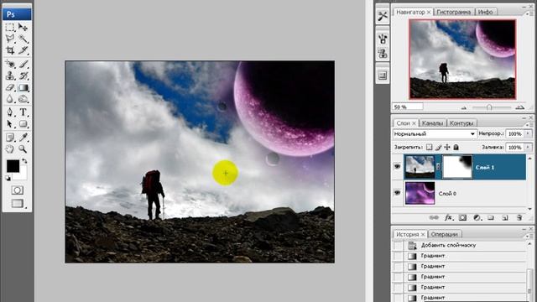
Task: Click the Create new layer icon
Action: [x=505, y=218]
